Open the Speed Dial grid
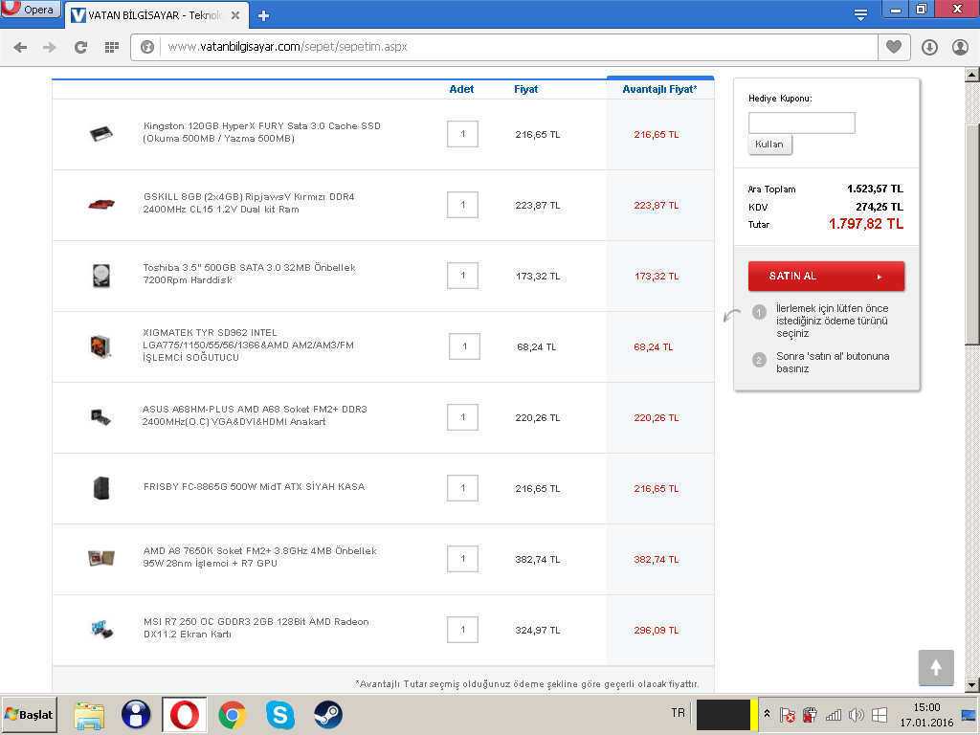This screenshot has height=735, width=980. [x=111, y=47]
